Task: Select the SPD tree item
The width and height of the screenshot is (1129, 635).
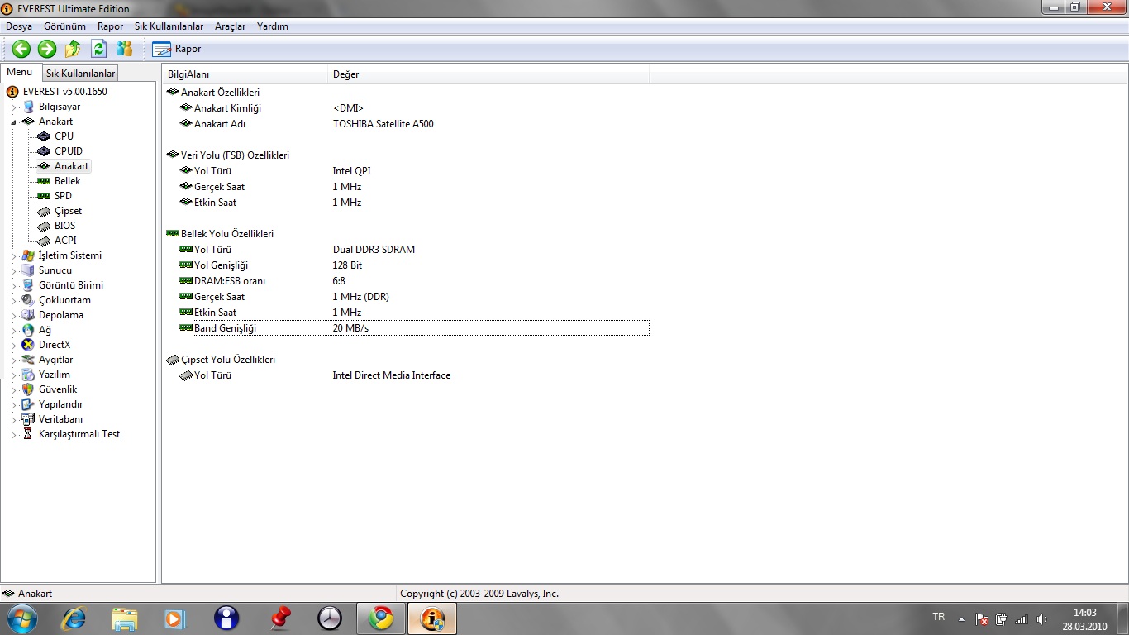Action: (x=63, y=196)
